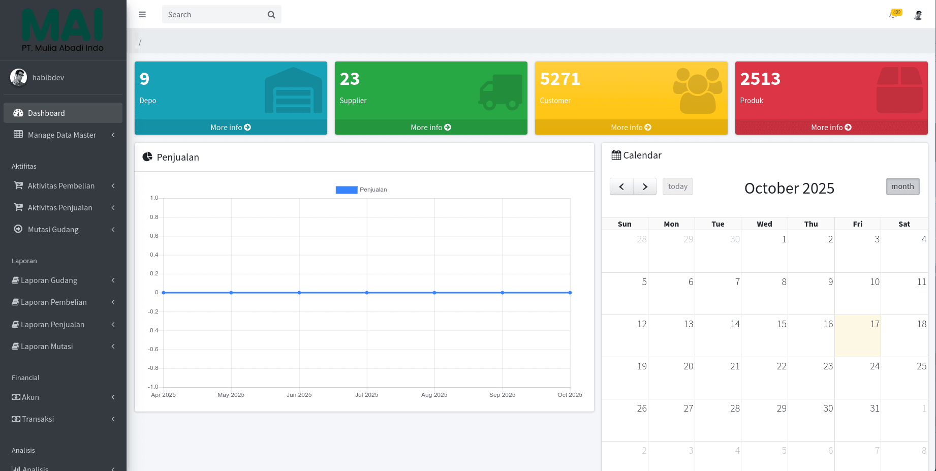Click the Supplier truck icon on card
Image resolution: width=936 pixels, height=471 pixels.
(x=501, y=92)
